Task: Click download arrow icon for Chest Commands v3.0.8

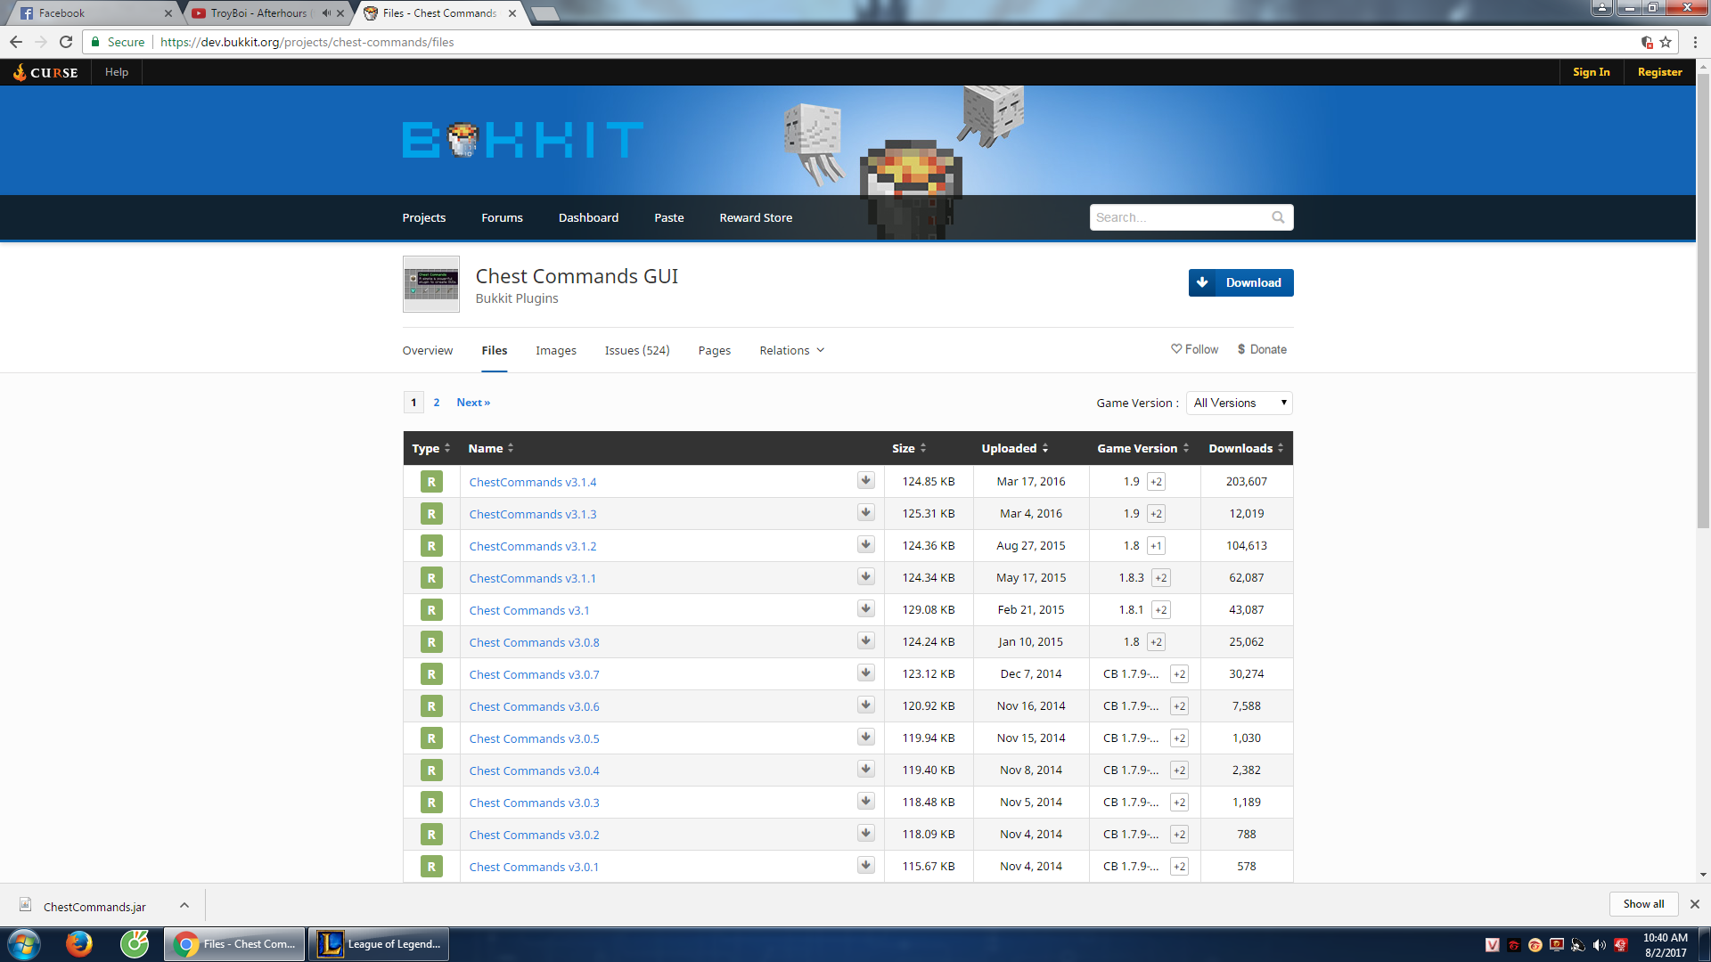Action: click(865, 641)
